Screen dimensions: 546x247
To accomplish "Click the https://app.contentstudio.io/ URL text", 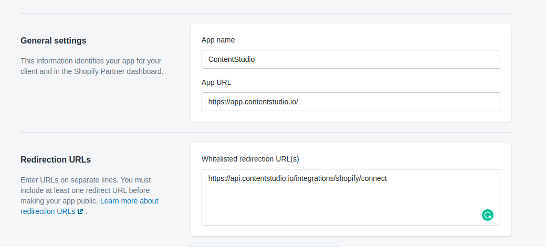I will pos(253,102).
